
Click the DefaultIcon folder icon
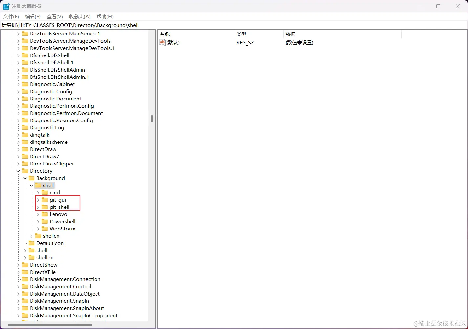[32, 243]
